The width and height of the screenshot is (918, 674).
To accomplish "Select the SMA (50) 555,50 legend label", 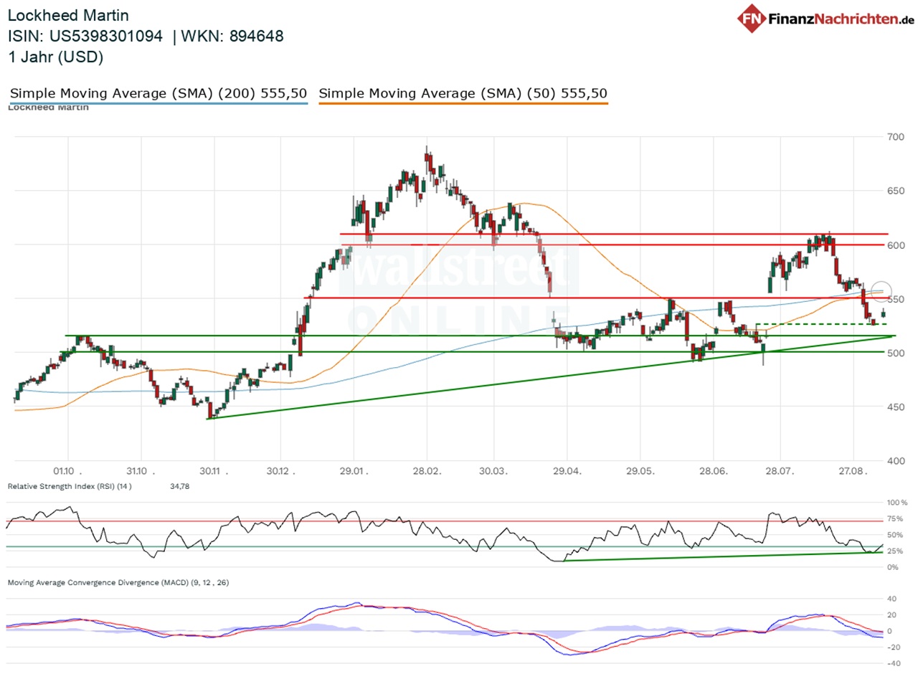I will (x=463, y=93).
